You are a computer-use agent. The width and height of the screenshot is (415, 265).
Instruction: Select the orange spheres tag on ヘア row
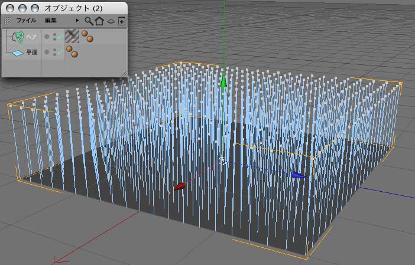click(x=87, y=36)
